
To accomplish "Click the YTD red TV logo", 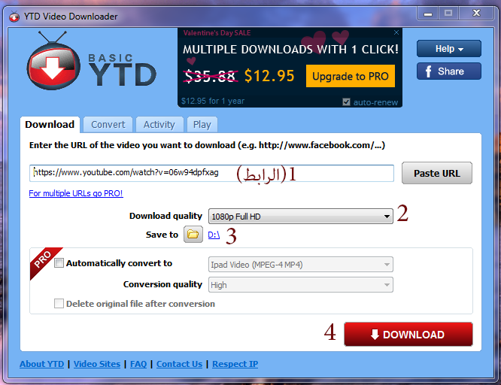I will (53, 62).
